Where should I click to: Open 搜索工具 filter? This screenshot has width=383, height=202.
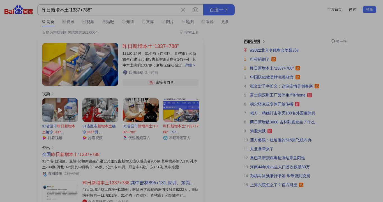pos(189,32)
